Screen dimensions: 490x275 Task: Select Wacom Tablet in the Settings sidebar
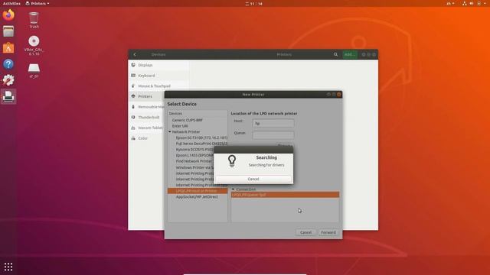click(146, 128)
